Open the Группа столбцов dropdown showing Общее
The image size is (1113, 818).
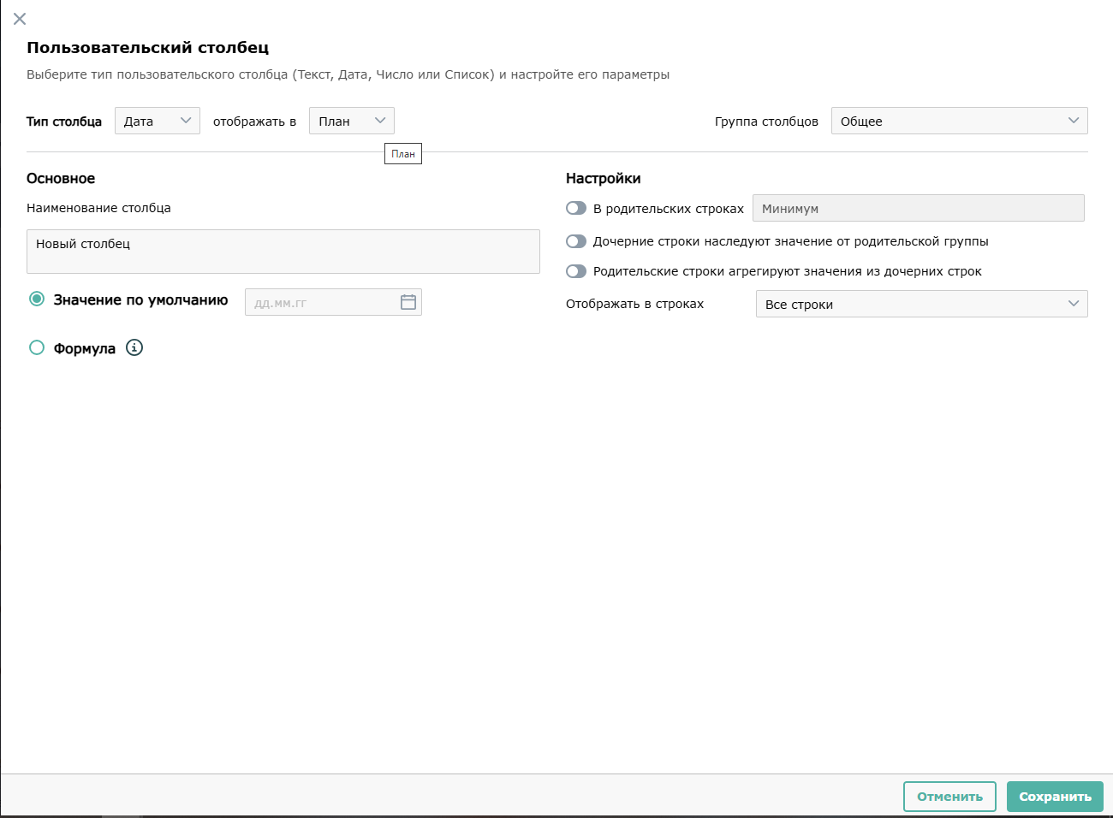point(958,121)
